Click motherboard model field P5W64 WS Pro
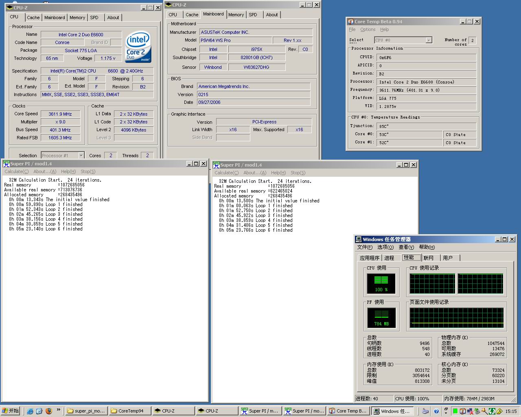The image size is (521, 417). [x=236, y=40]
